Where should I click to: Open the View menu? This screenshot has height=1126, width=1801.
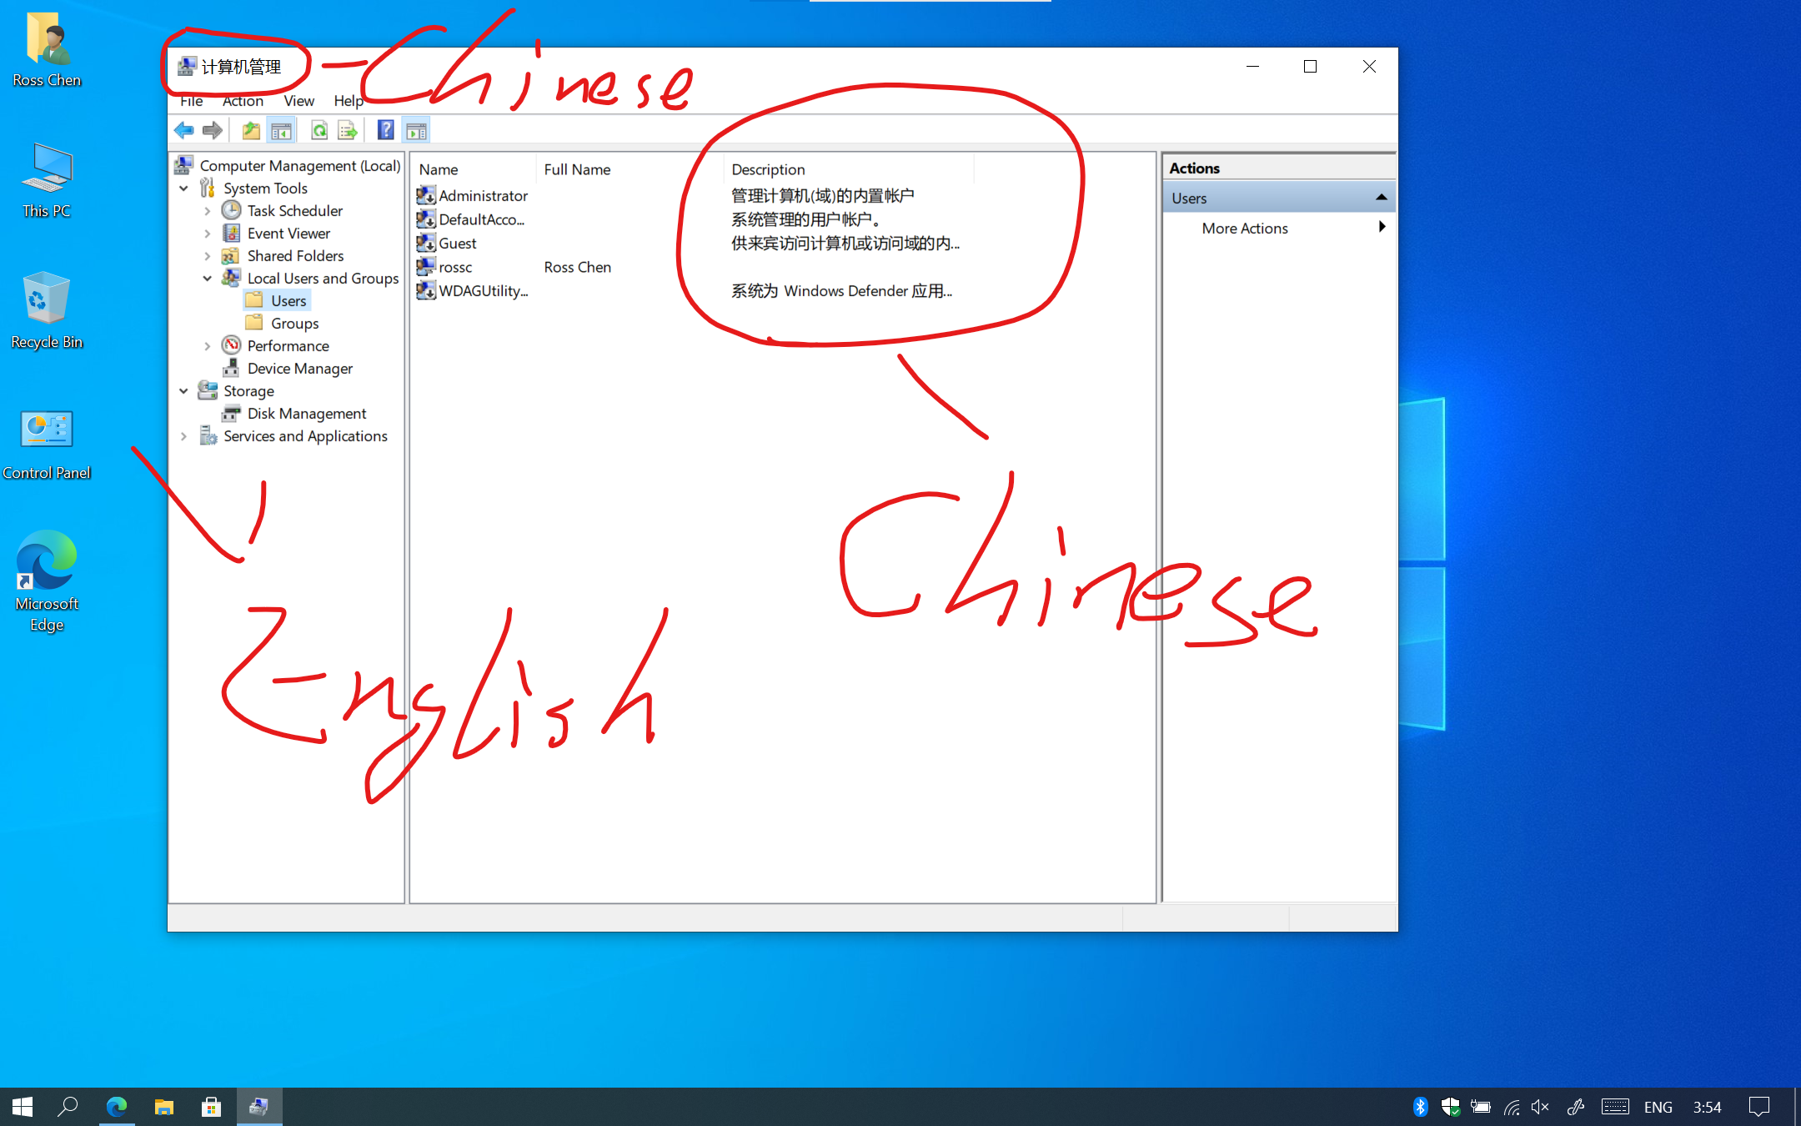[x=298, y=101]
